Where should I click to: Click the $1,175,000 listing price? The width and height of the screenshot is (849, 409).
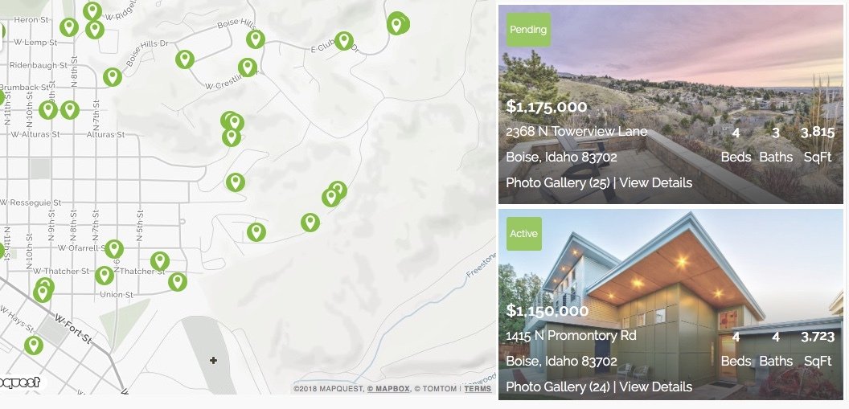pyautogui.click(x=547, y=107)
